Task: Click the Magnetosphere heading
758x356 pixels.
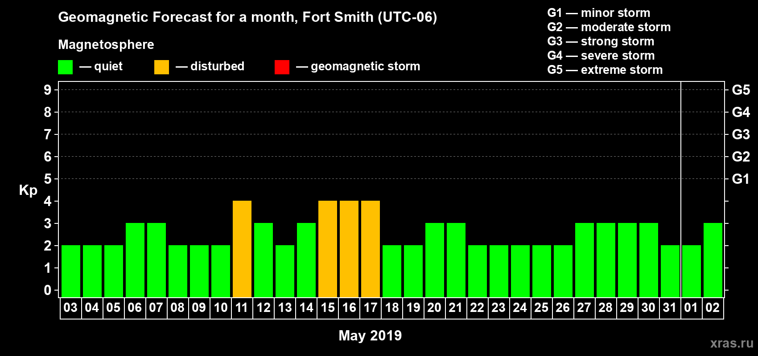Action: coord(106,44)
